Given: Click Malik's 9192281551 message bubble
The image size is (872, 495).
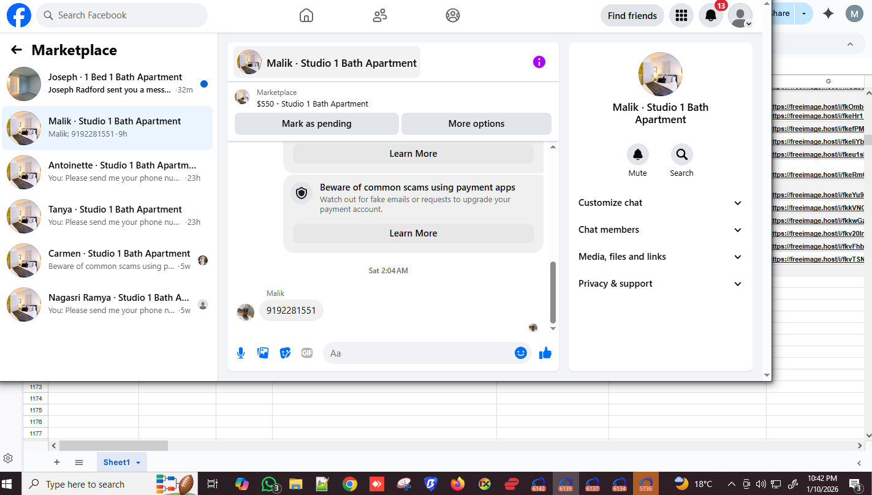Looking at the screenshot, I should tap(291, 311).
